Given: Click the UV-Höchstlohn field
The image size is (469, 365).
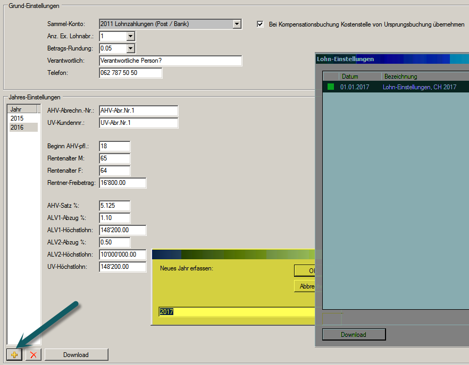Looking at the screenshot, I should (122, 267).
